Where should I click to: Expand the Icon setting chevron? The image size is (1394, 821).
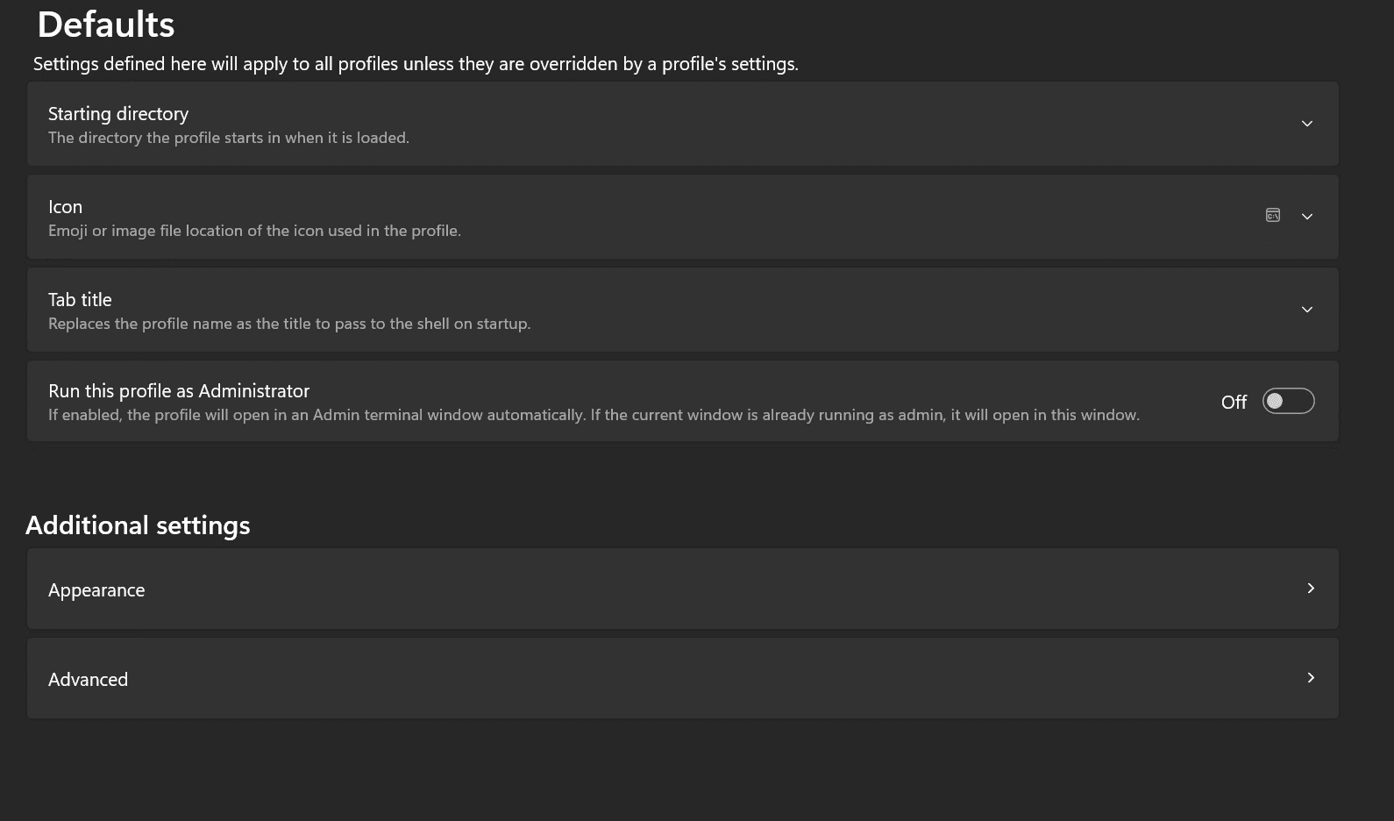pyautogui.click(x=1307, y=217)
